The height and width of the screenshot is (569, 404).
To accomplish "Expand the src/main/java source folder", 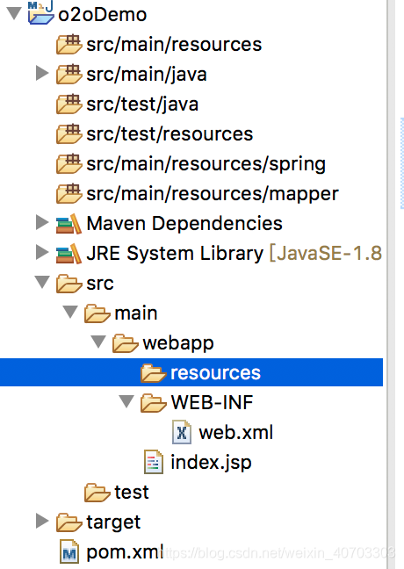I will pos(42,73).
